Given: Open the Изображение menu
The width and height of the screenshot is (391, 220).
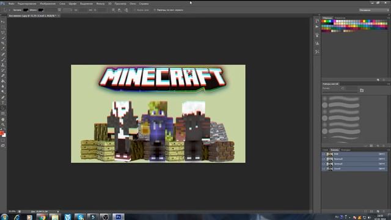Looking at the screenshot, I should point(48,4).
